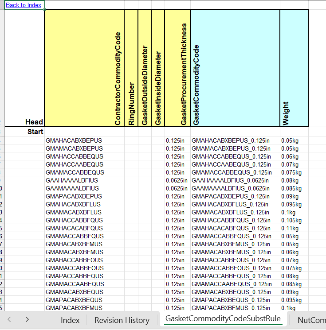The height and width of the screenshot is (330, 326).
Task: Select cell GMAMACCAABEQUS in contractor column
Action: [x=84, y=284]
